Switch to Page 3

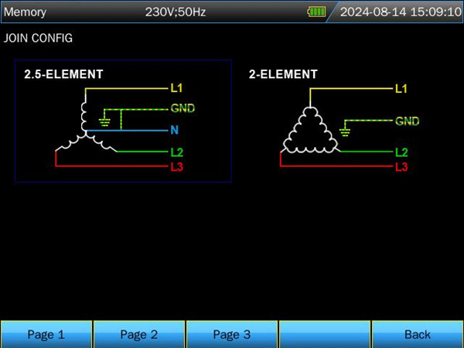[x=232, y=334]
